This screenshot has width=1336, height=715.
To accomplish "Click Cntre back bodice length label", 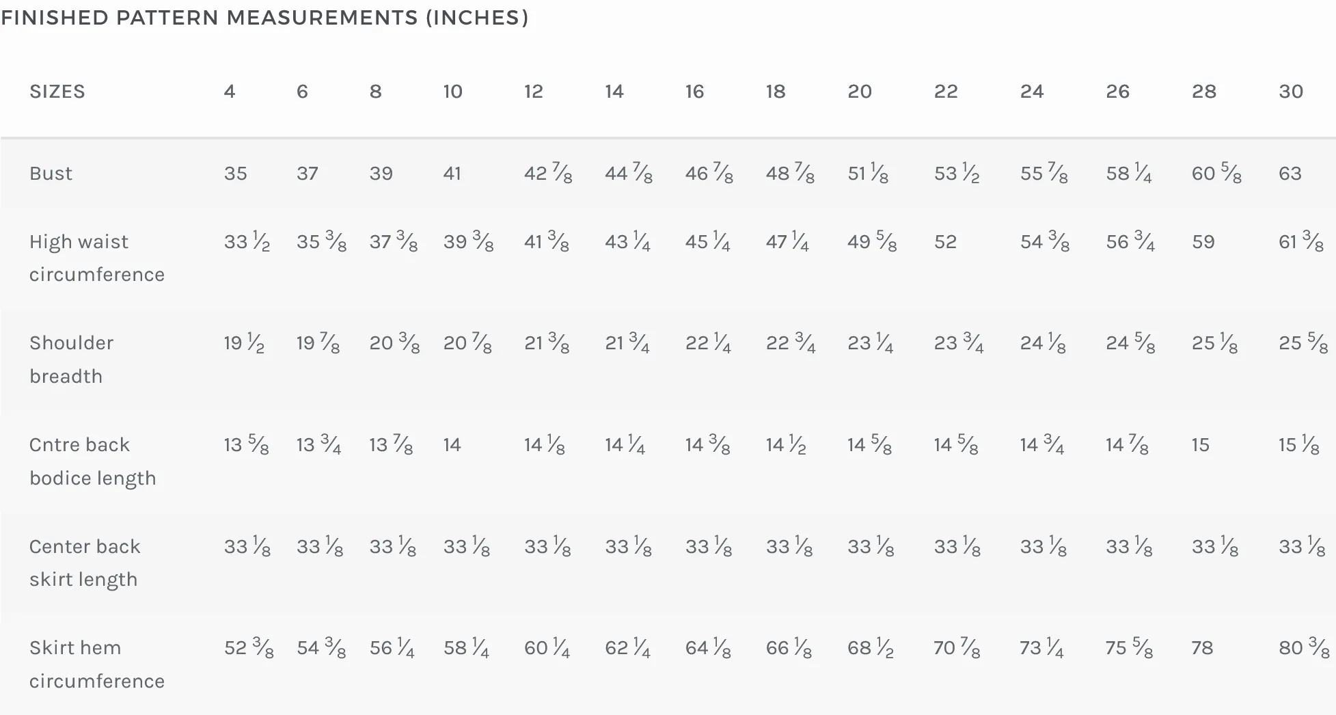I will pyautogui.click(x=92, y=461).
